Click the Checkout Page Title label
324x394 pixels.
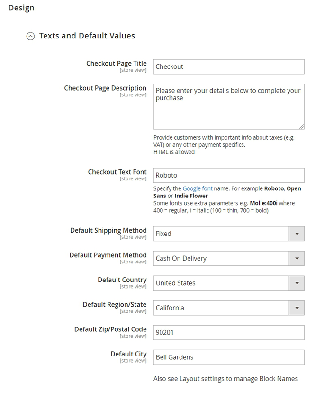(x=117, y=64)
